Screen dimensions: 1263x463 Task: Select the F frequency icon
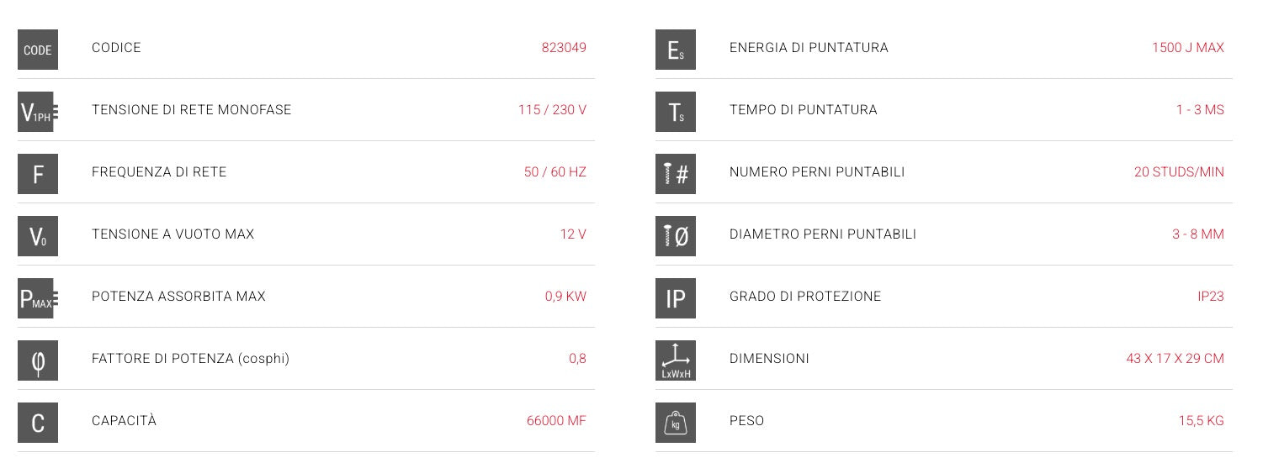tap(38, 174)
